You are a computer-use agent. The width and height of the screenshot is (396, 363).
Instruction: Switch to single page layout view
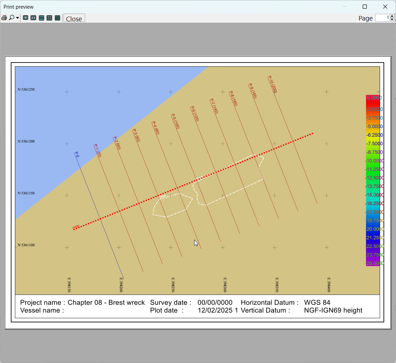click(x=25, y=18)
